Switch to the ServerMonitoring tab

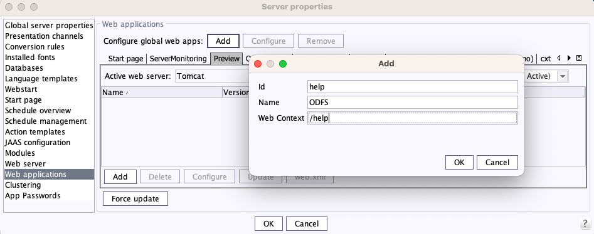[x=178, y=59]
